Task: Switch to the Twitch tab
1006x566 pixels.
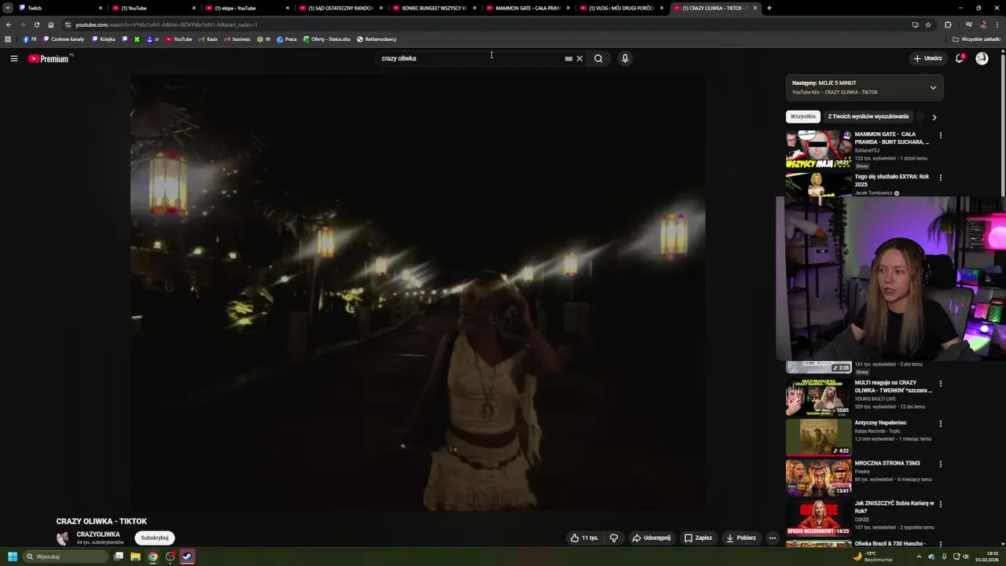Action: click(59, 8)
